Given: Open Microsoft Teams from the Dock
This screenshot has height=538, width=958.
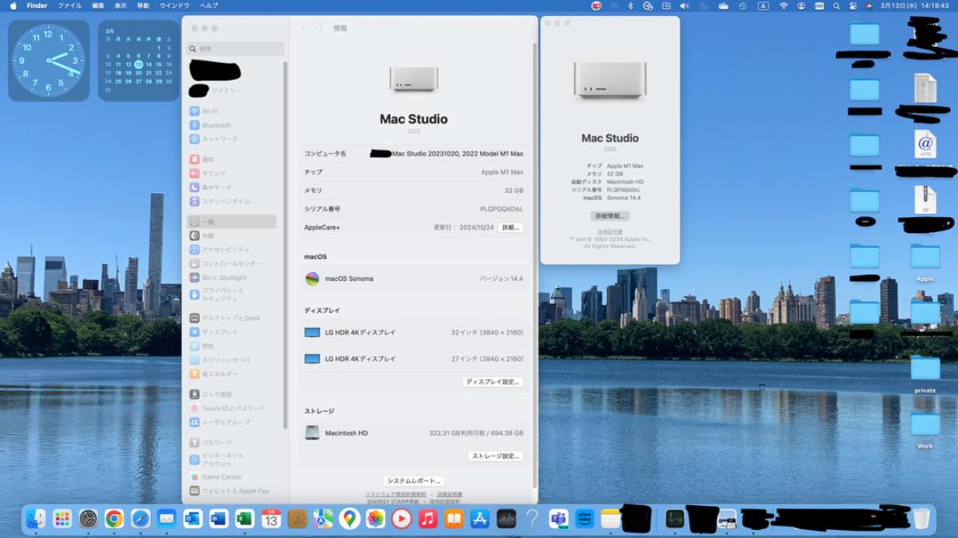Looking at the screenshot, I should point(558,519).
